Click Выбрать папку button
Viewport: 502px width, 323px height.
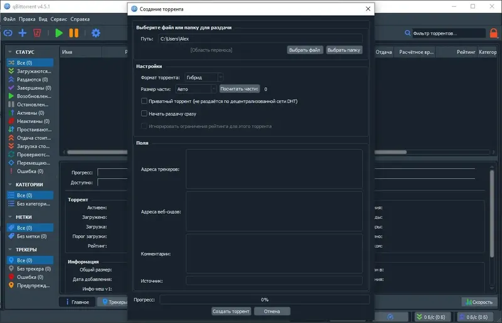pos(344,50)
